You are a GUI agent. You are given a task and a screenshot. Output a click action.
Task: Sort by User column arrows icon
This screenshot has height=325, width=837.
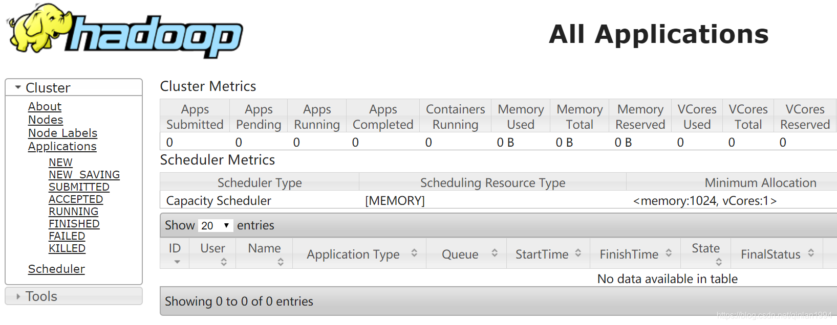(x=224, y=262)
